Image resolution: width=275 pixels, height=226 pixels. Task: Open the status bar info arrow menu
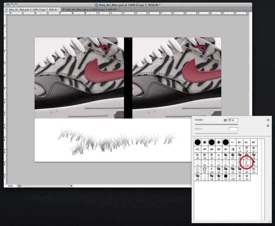point(71,186)
